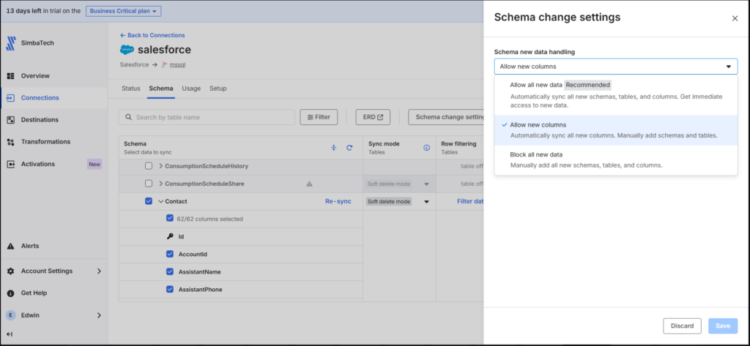Screen dimensions: 750x346
Task: Expand the ConsumptionScheduleHistory row chevron
Action: [160, 166]
